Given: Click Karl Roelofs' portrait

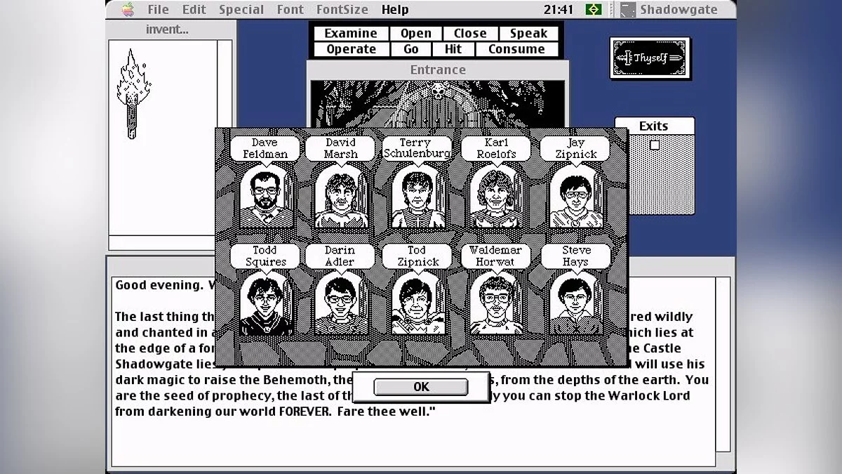Looking at the screenshot, I should [495, 197].
